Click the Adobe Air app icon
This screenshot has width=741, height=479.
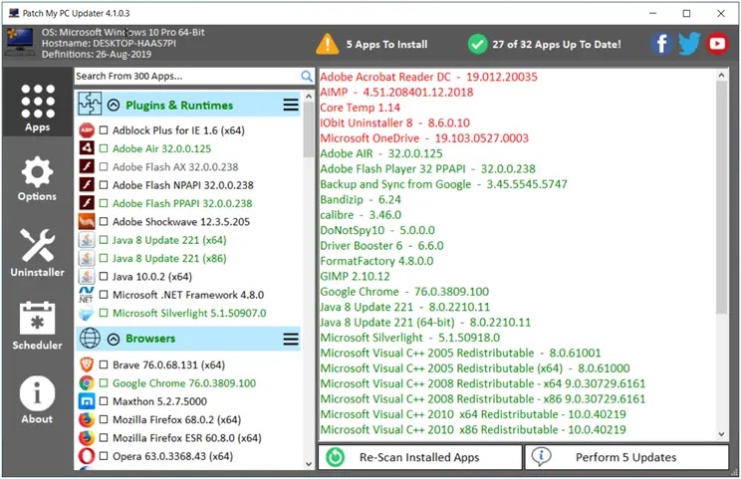click(x=87, y=148)
